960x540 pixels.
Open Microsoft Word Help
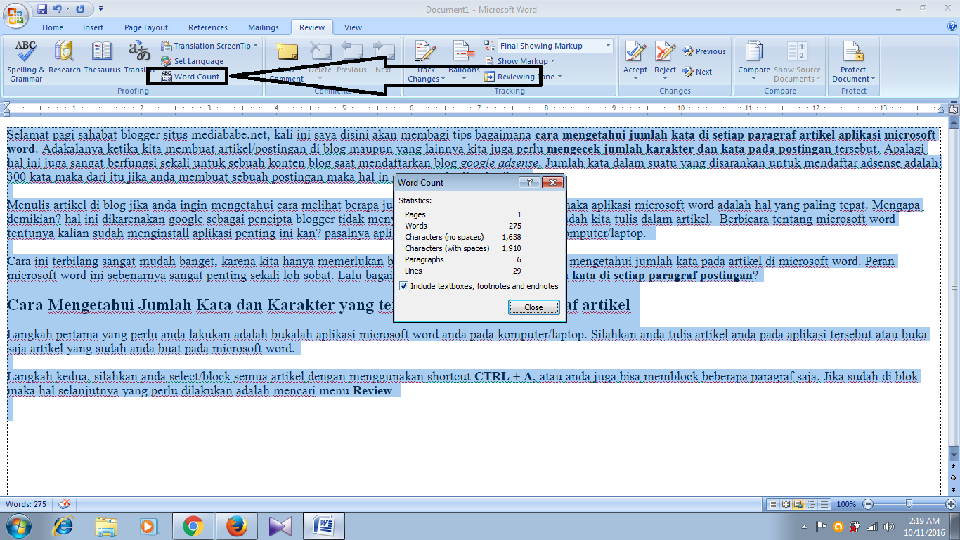coord(952,27)
